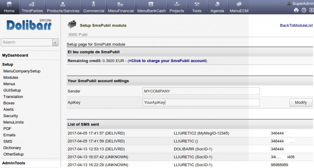Open the Emails setup page
The image size is (314, 168).
point(9,135)
